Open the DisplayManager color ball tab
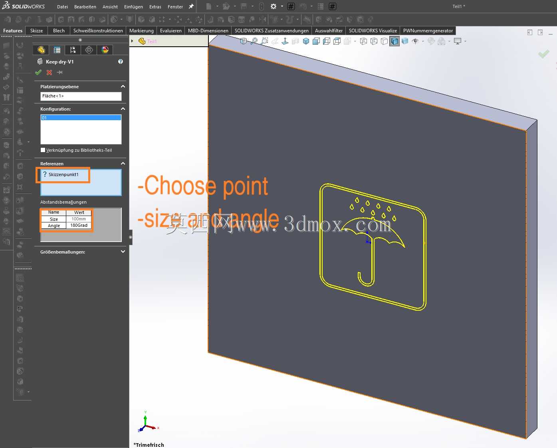Screen dimensions: 557x448 [x=105, y=50]
